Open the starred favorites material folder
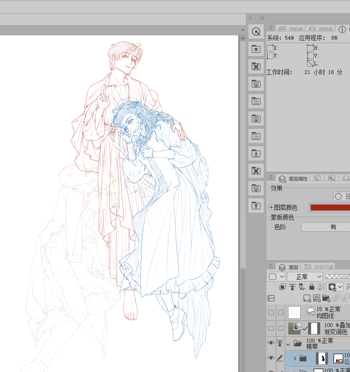350x372 pixels. tap(256, 49)
